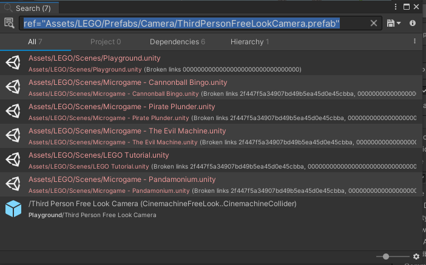Click the LEGO Tutorial scene icon
The height and width of the screenshot is (265, 426).
pyautogui.click(x=13, y=160)
